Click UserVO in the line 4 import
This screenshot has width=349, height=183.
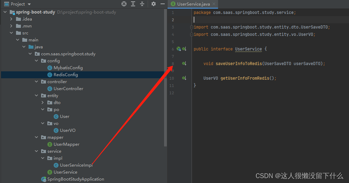(306, 34)
